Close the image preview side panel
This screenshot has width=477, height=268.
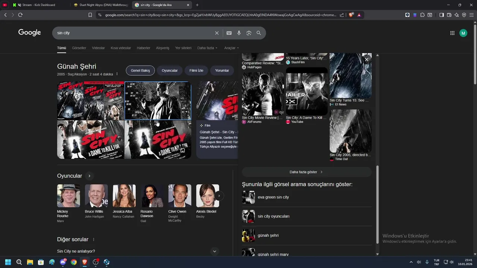point(367,60)
